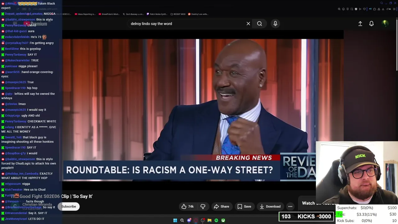
Task: Open the browser easy setup sliders icon
Action: [394, 9]
